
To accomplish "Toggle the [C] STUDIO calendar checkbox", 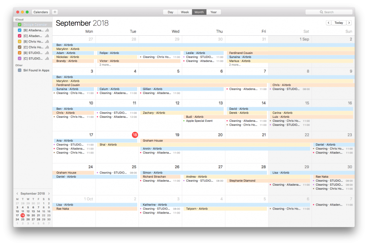I will (20, 58).
